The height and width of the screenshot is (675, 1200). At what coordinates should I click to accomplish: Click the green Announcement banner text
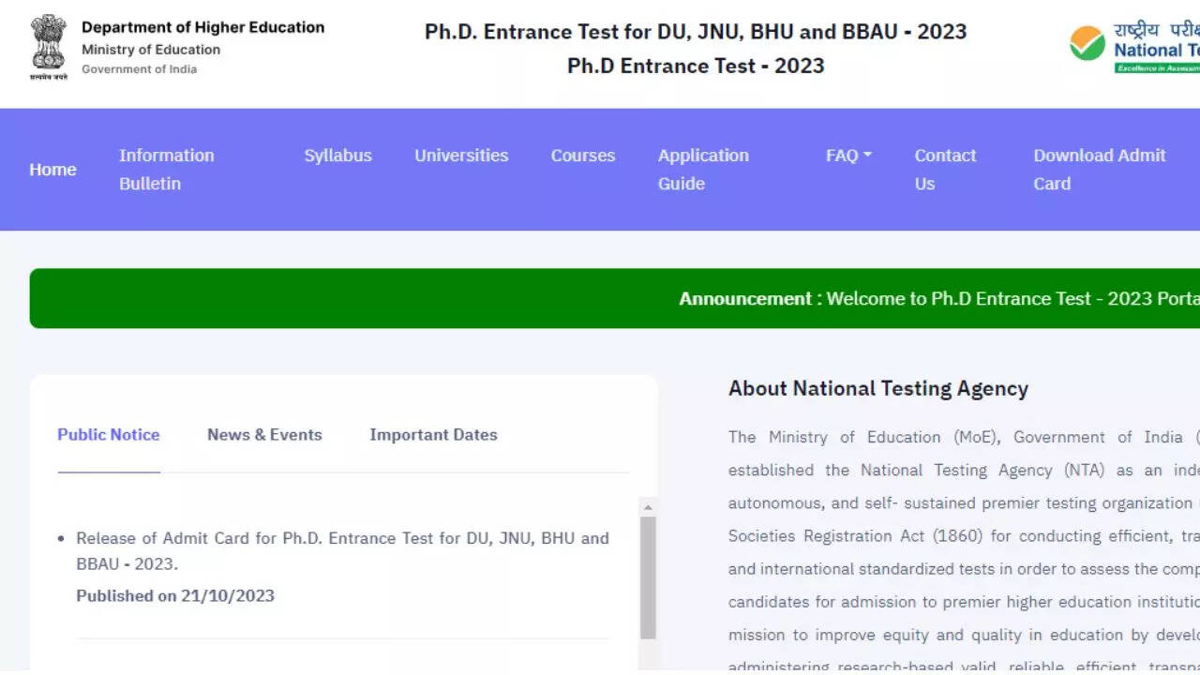click(937, 299)
